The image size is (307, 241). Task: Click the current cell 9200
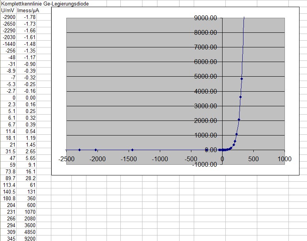pyautogui.click(x=26, y=239)
